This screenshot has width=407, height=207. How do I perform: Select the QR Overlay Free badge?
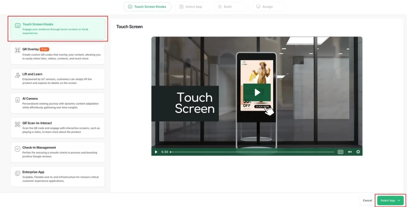click(x=45, y=49)
